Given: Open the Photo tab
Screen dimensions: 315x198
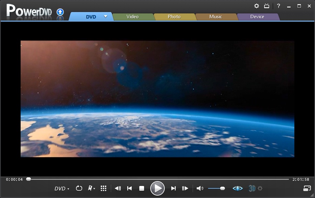Looking at the screenshot, I should click(x=174, y=16).
